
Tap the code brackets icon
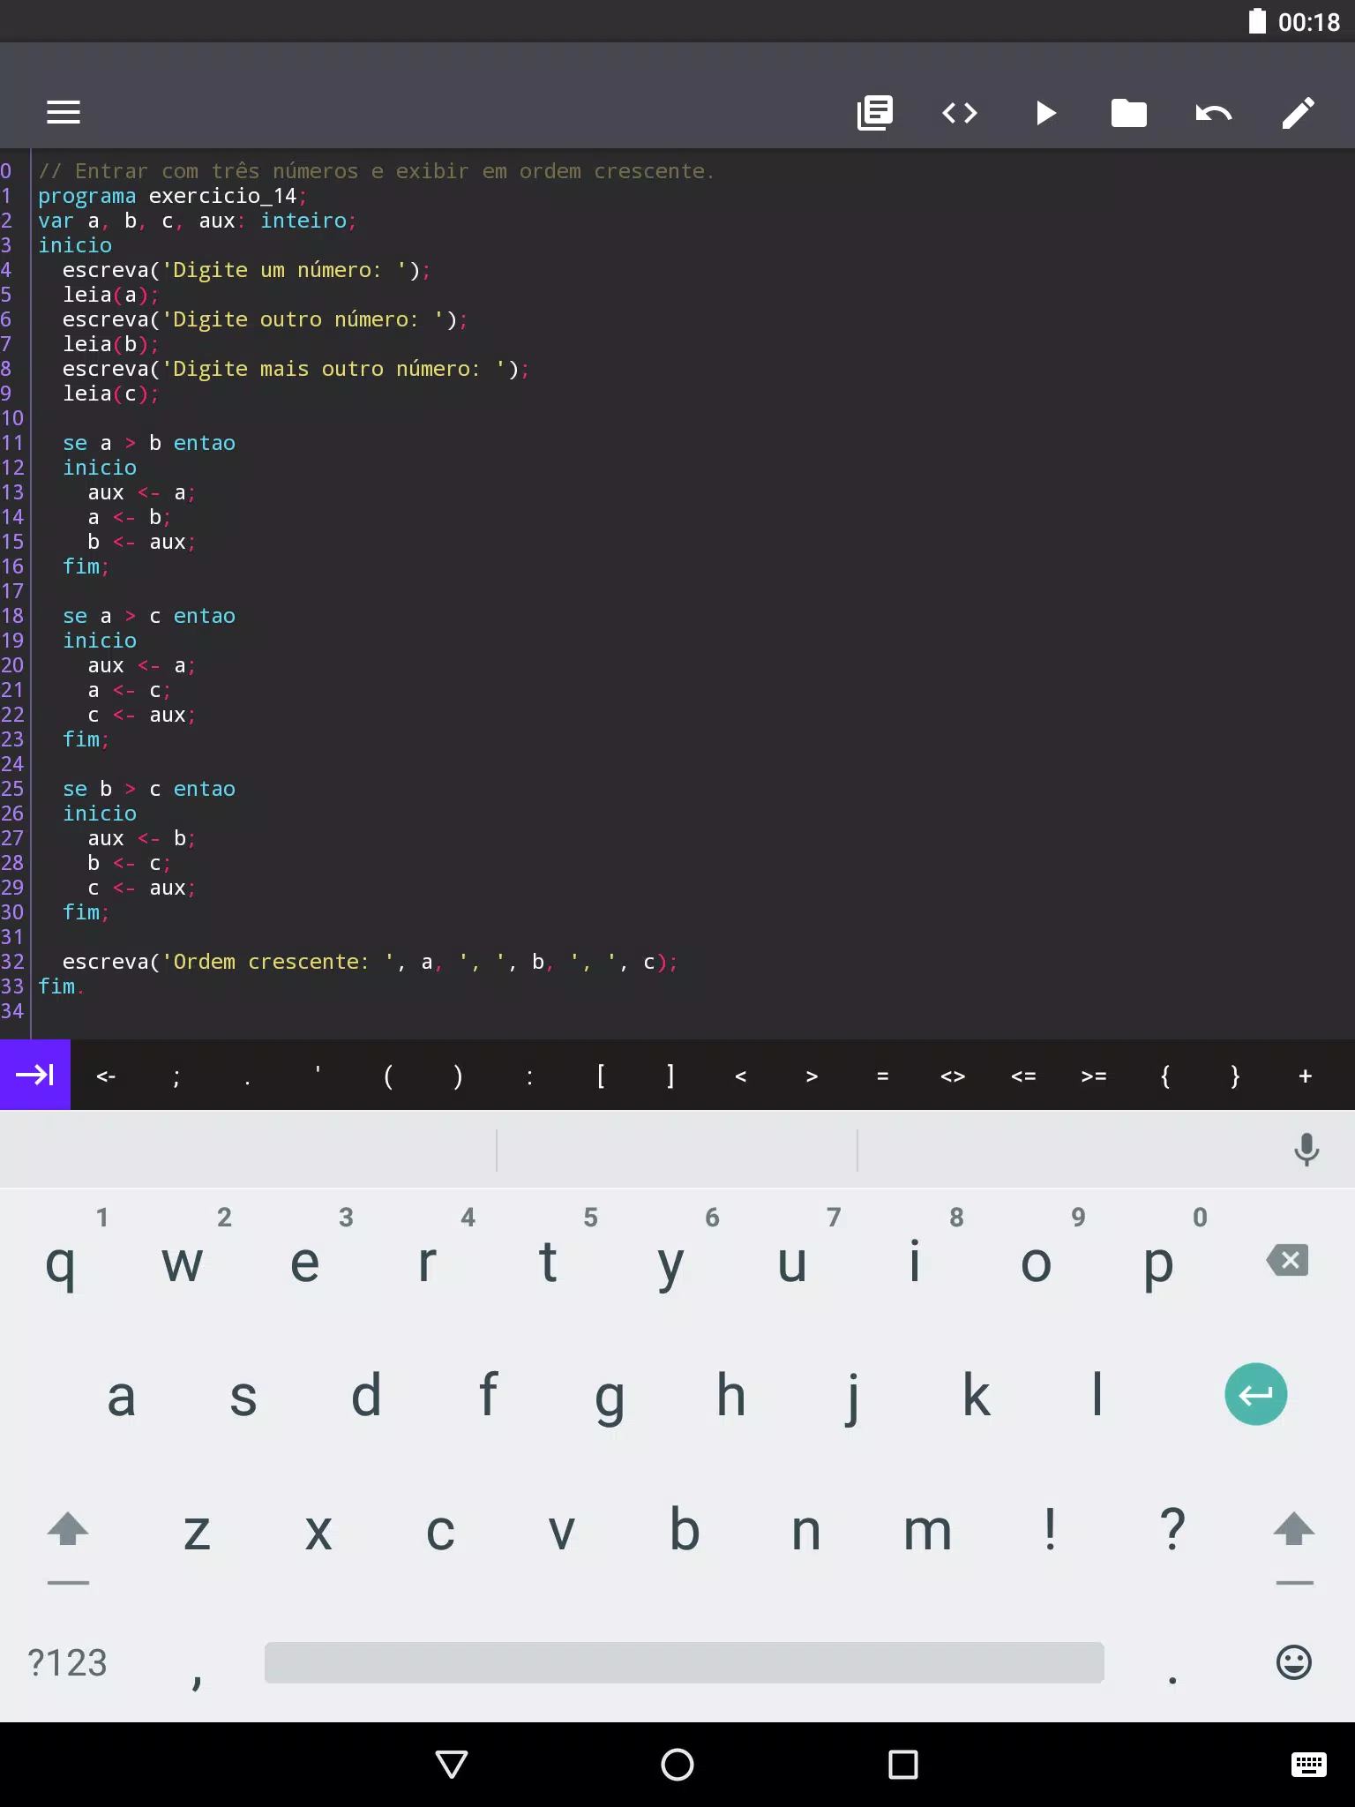960,113
